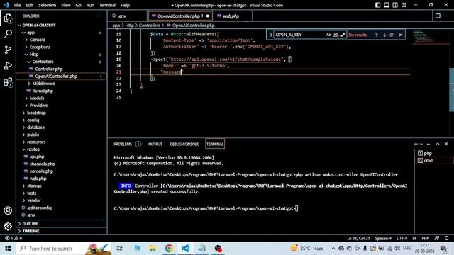Toggle secondary sidebar layout icon

tap(395, 5)
